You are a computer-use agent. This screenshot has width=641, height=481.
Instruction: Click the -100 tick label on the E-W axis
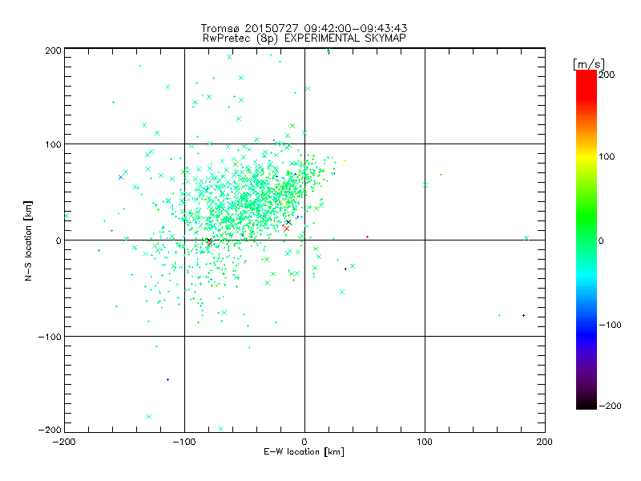pos(184,442)
